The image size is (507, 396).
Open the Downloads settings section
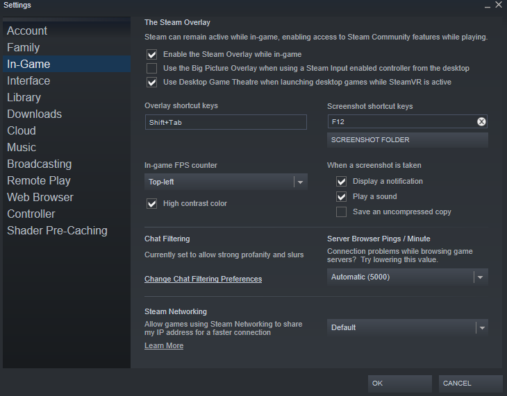(35, 114)
